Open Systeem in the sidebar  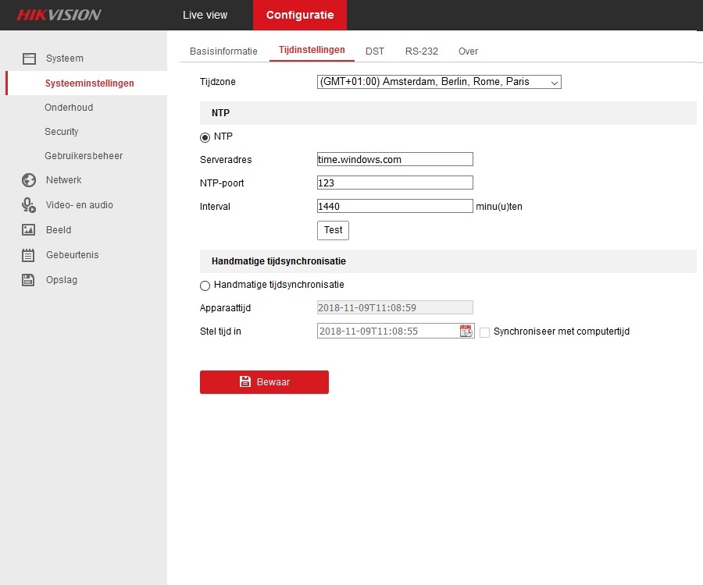[x=65, y=58]
